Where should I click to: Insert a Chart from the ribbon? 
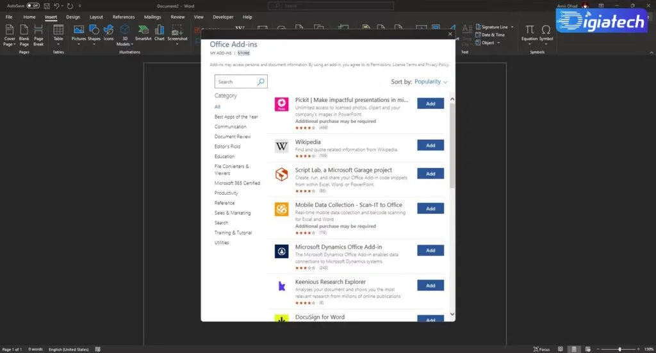tap(160, 33)
